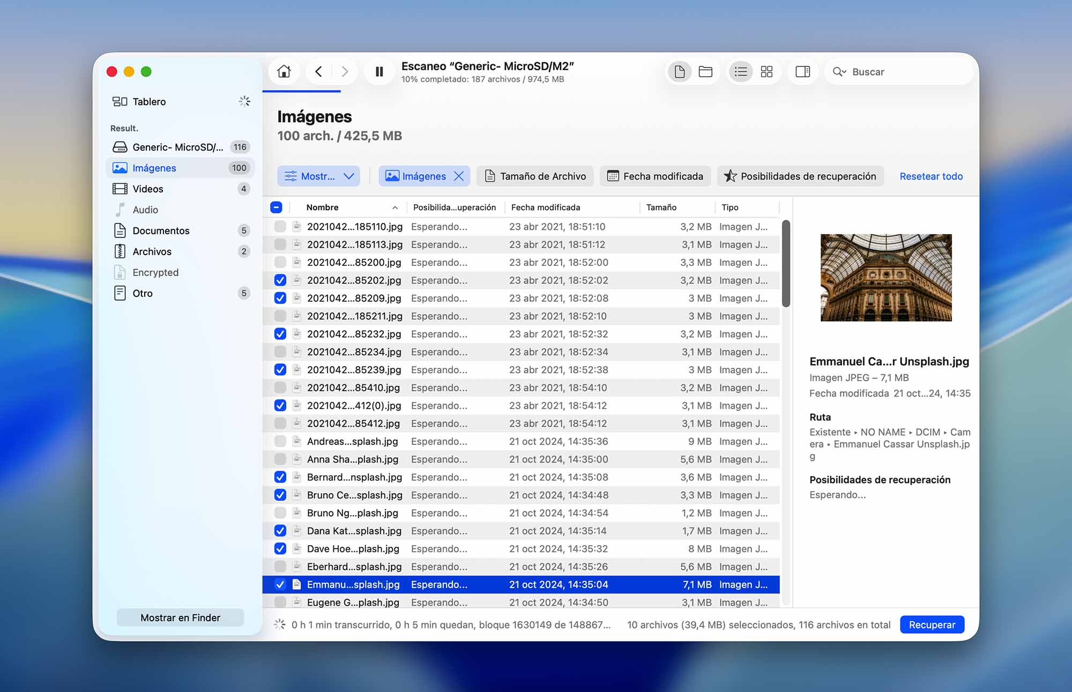1072x692 pixels.
Task: Select the 2021042...85410.jpg row name
Action: coord(353,388)
